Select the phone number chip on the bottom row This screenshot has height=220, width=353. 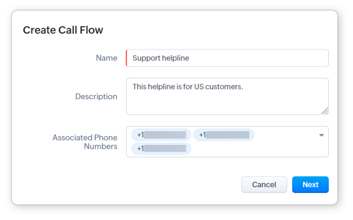click(161, 149)
